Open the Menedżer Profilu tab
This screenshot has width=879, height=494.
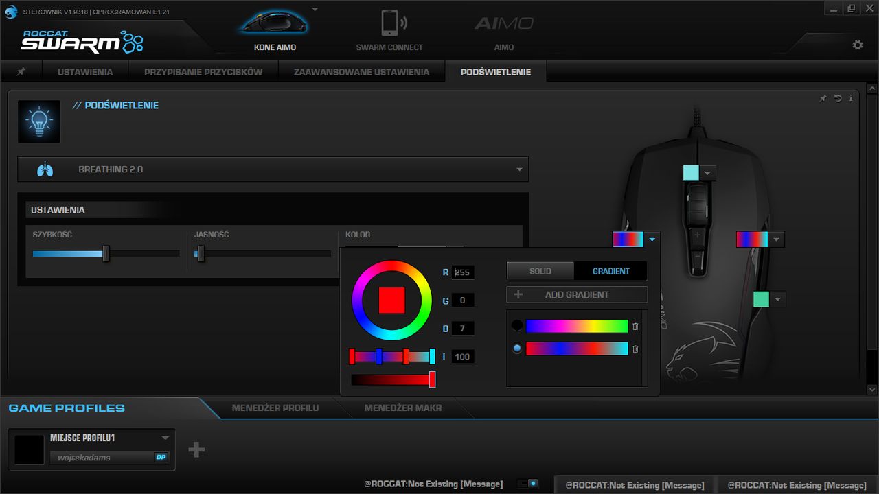tap(275, 408)
